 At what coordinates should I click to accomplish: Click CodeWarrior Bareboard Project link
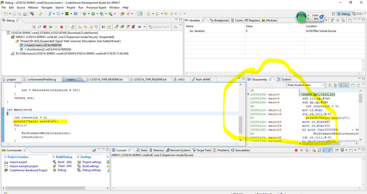click(x=28, y=170)
